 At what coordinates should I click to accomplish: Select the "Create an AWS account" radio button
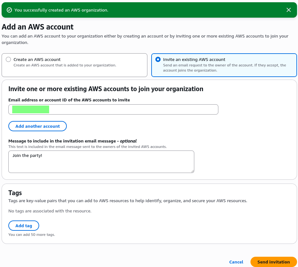click(8, 59)
